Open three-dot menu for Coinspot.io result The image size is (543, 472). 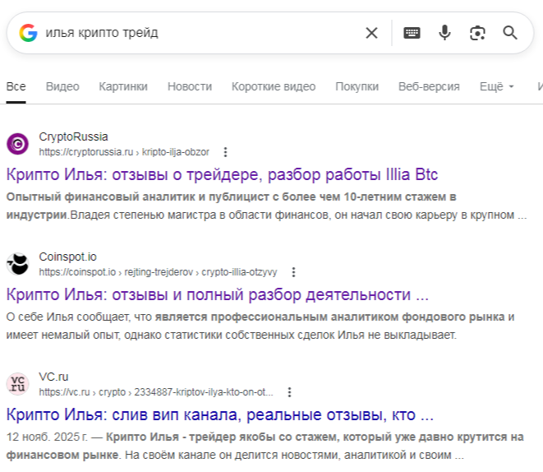tap(293, 272)
